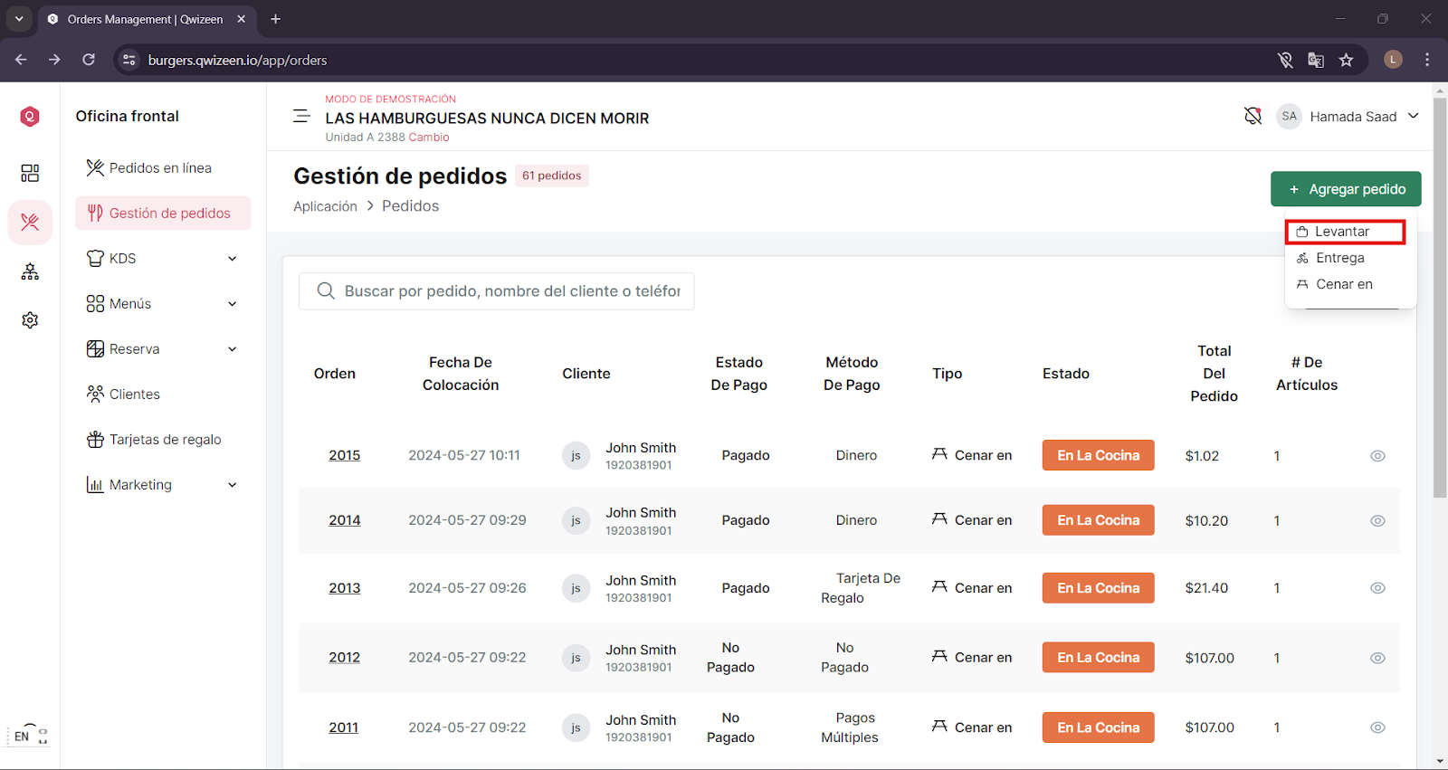Click the Tarjeta De Regalo payment method cell
The height and width of the screenshot is (770, 1448).
(x=860, y=588)
